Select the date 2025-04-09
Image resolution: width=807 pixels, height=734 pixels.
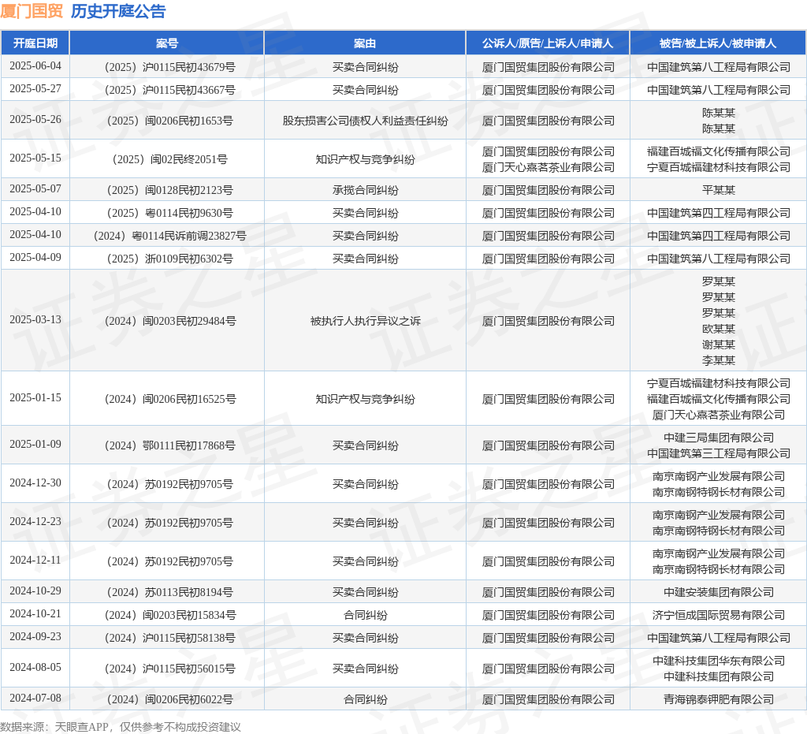[x=35, y=257]
